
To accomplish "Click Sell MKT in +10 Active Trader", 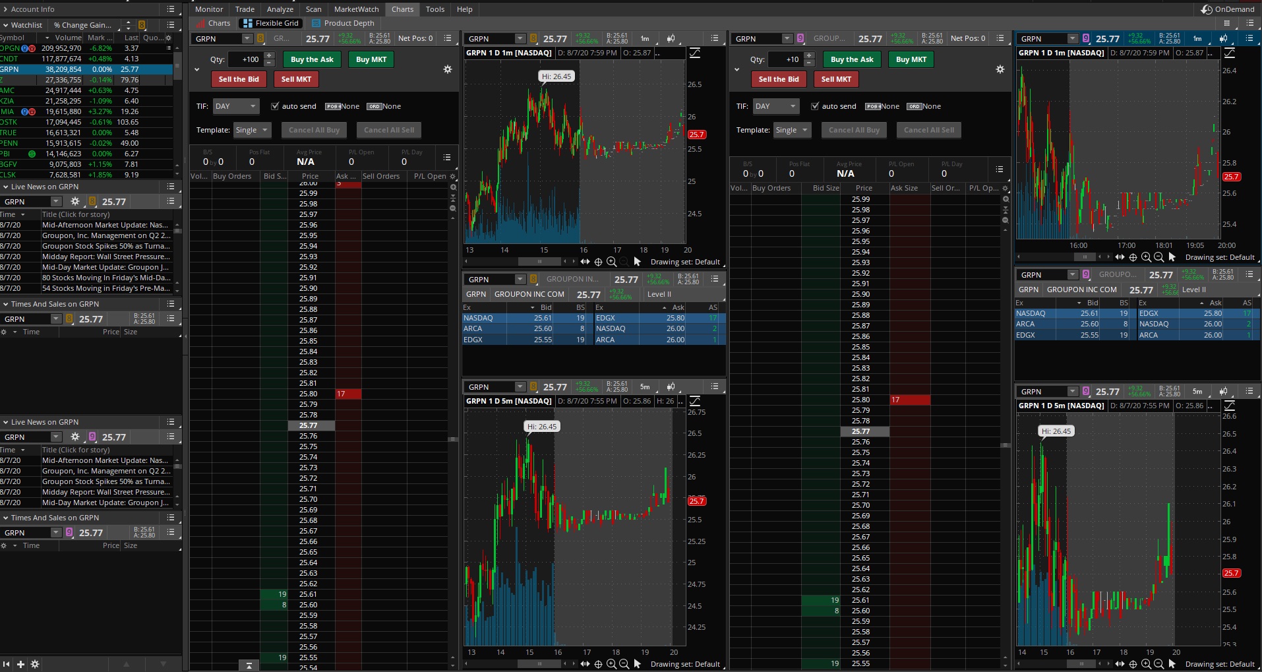I will [x=836, y=79].
